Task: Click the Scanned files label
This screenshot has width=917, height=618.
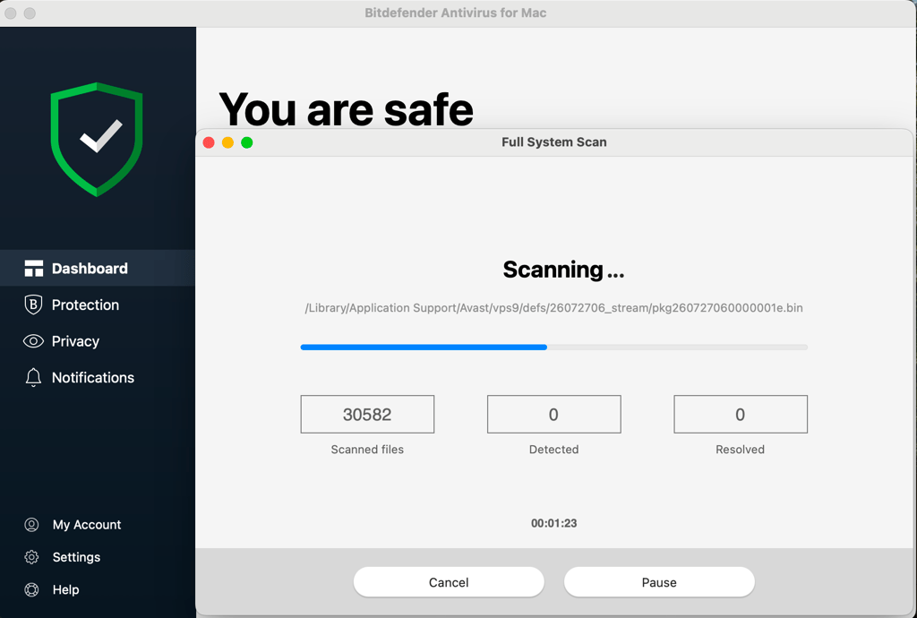Action: (367, 450)
